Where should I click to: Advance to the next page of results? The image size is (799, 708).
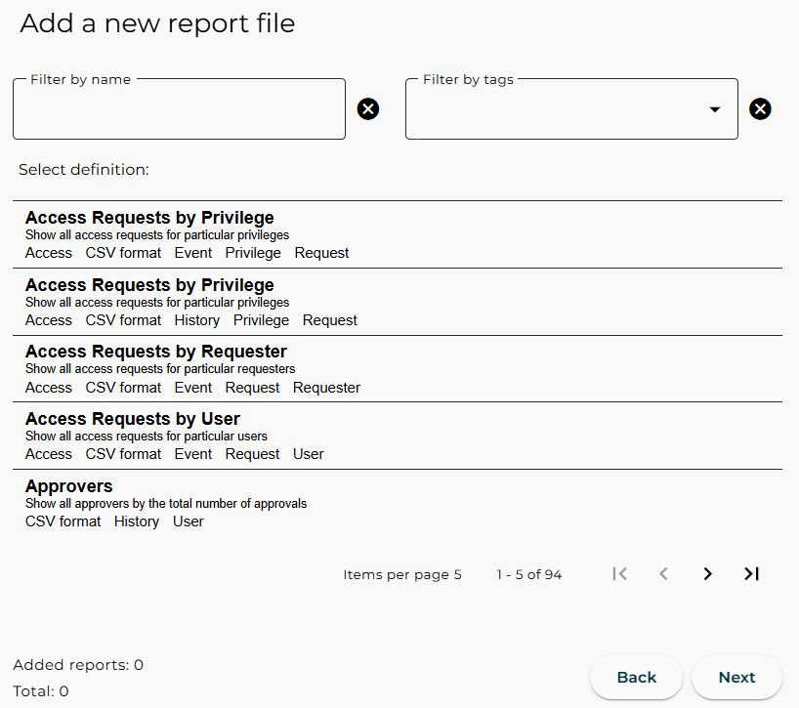[707, 574]
